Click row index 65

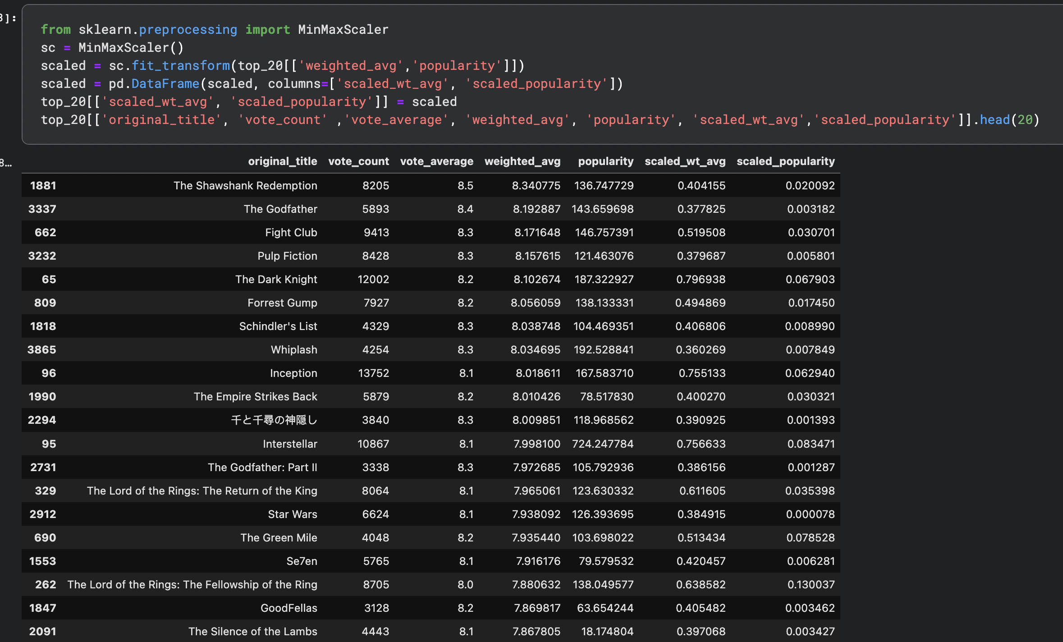[x=49, y=279]
